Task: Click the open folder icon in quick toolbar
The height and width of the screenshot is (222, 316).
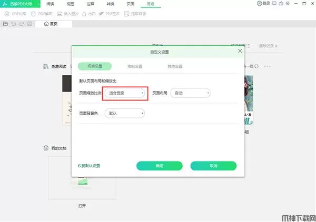Action: (x=6, y=24)
